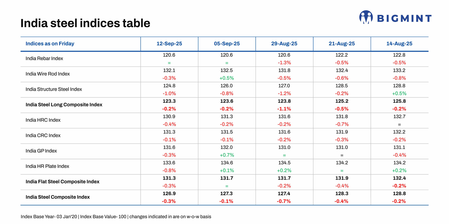The image size is (449, 224).
Task: Click the India Steel Composite Index label
Action: tap(58, 197)
